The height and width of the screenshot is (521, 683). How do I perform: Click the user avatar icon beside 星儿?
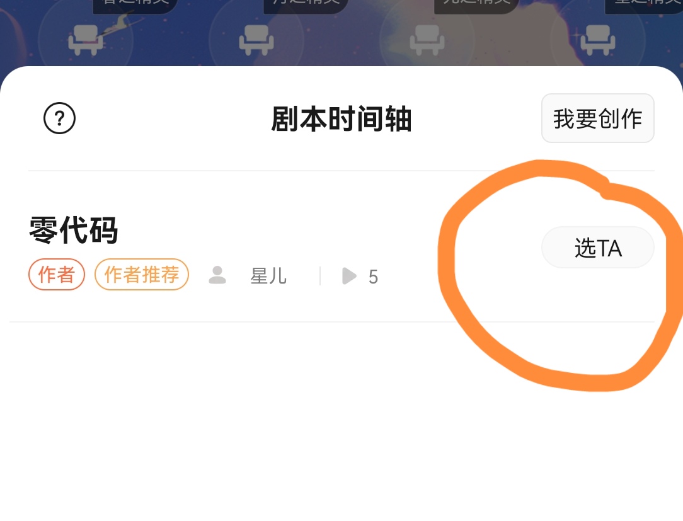[217, 275]
